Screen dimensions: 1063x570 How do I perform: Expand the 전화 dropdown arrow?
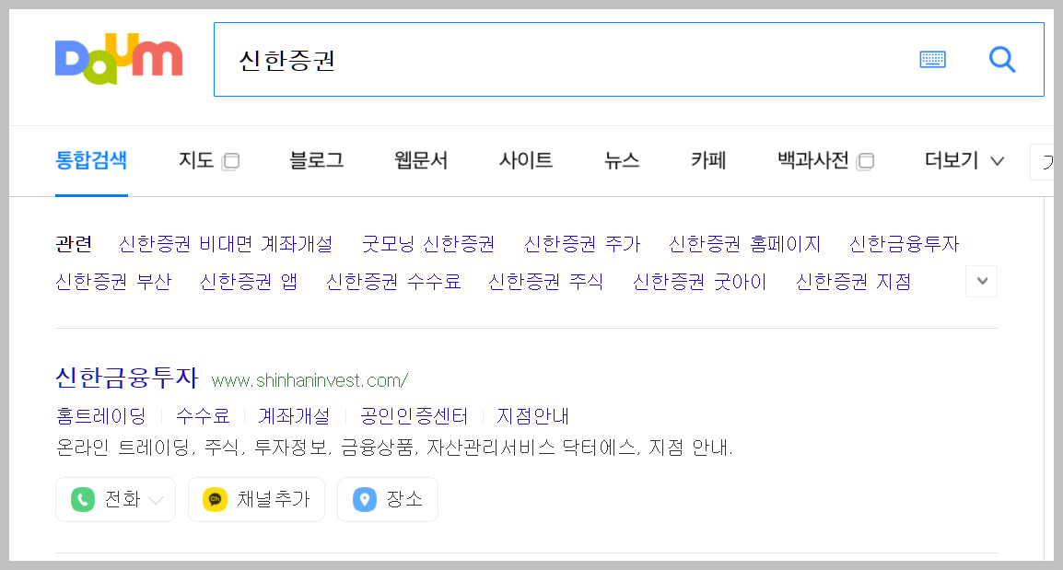pos(156,500)
